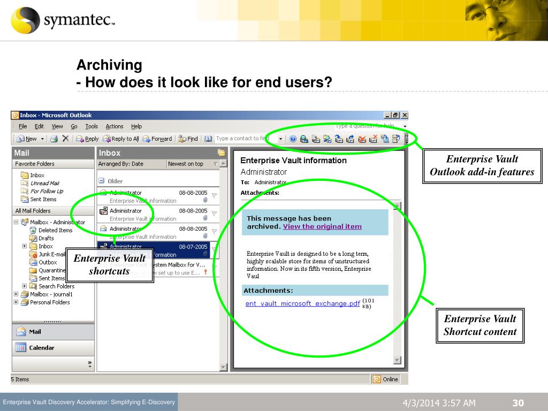The image size is (548, 411).
Task: Open the Outbox folder
Action: (48, 262)
